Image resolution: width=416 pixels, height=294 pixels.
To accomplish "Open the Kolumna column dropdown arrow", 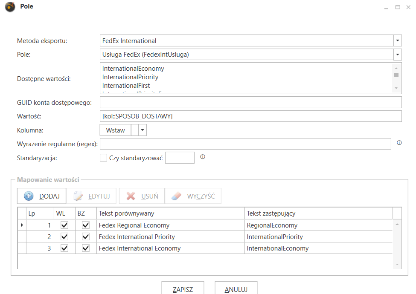I will [143, 130].
